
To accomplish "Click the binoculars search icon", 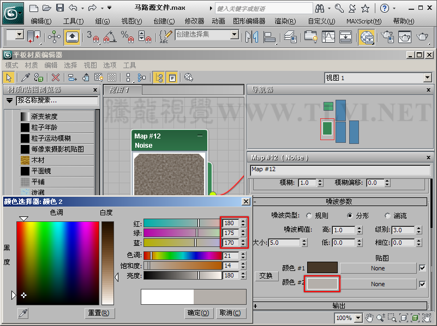I will pyautogui.click(x=320, y=8).
